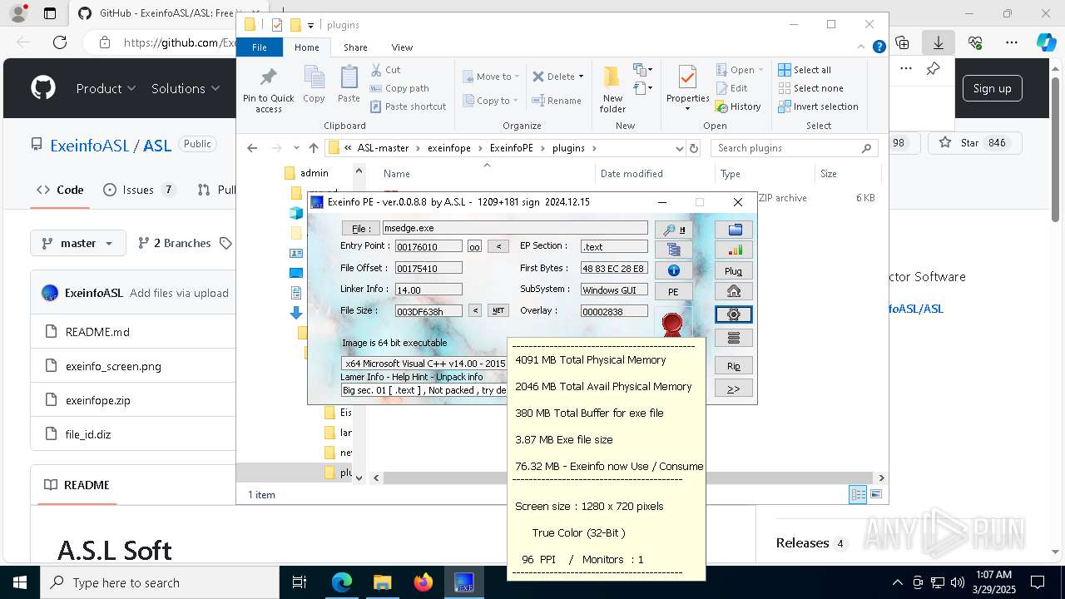Click the 'oo' button next to Entry Point
This screenshot has width=1065, height=599.
point(474,246)
